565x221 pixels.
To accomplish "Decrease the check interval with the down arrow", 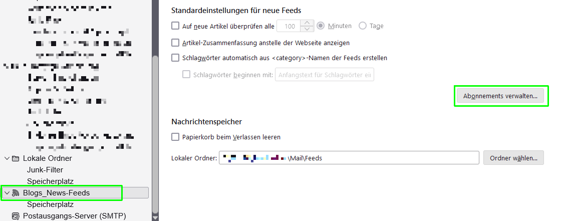I will click(307, 29).
